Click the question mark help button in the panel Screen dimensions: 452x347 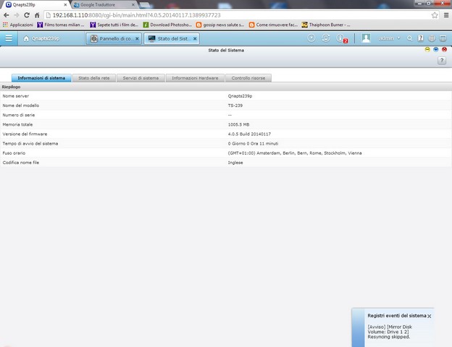(x=442, y=61)
